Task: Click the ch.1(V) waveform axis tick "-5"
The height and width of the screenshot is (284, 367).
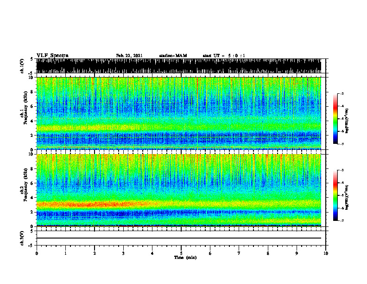Action: [31, 73]
